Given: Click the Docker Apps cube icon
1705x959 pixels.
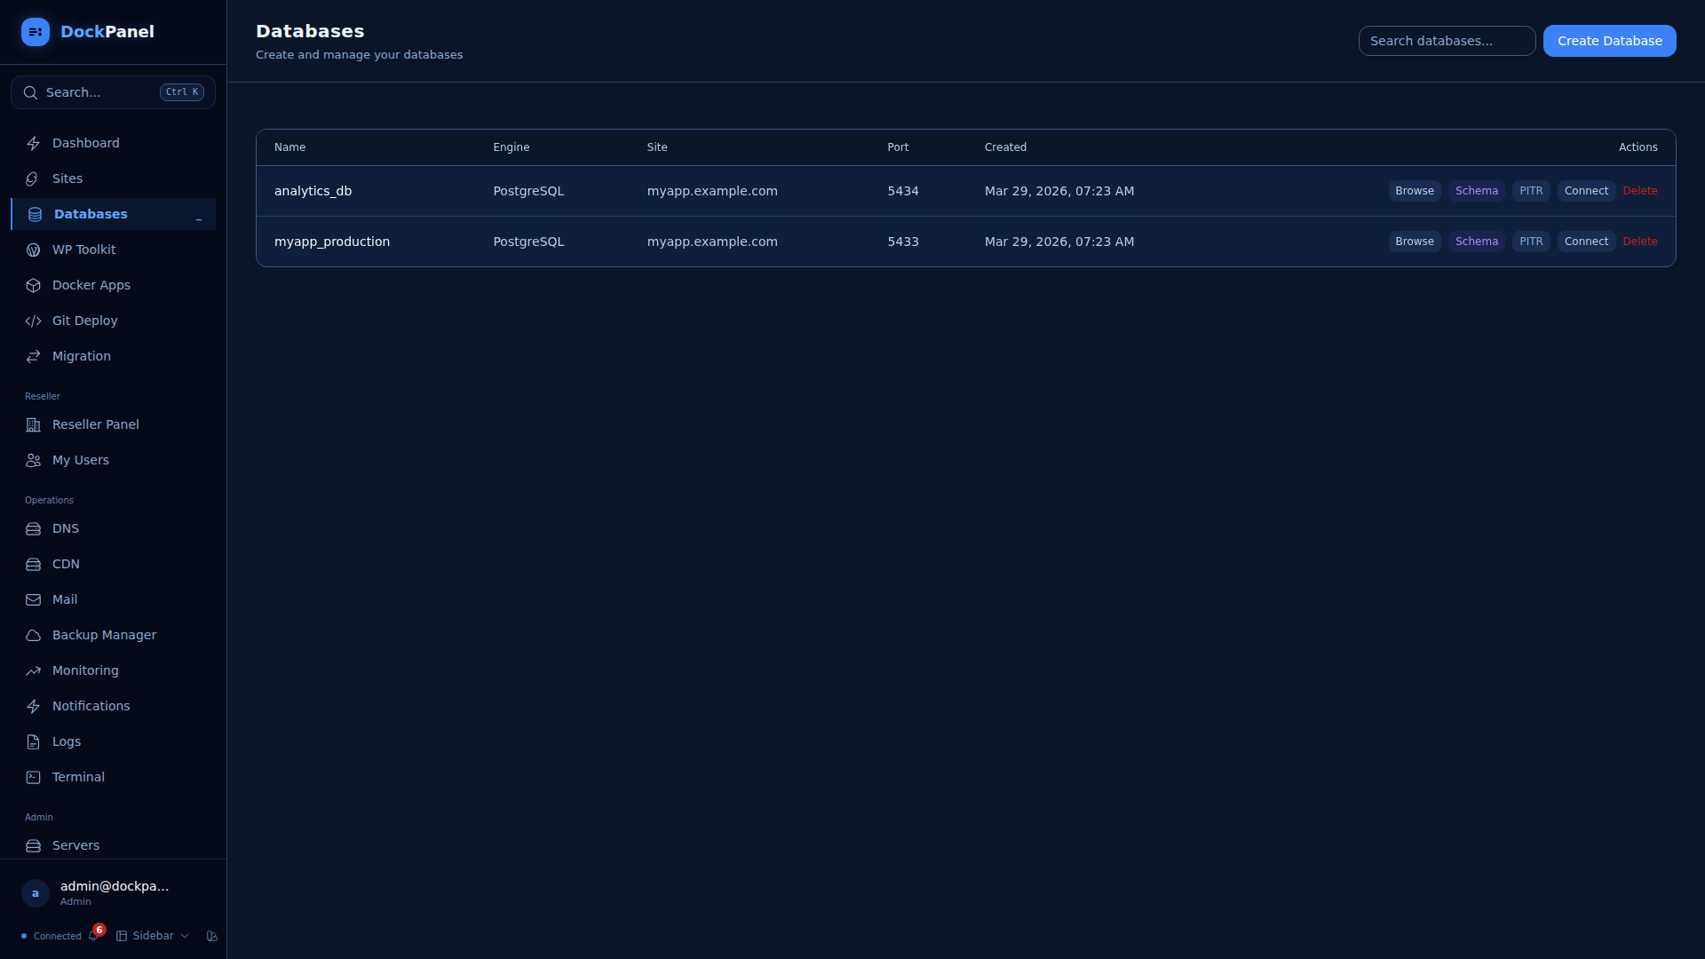Looking at the screenshot, I should (x=33, y=285).
